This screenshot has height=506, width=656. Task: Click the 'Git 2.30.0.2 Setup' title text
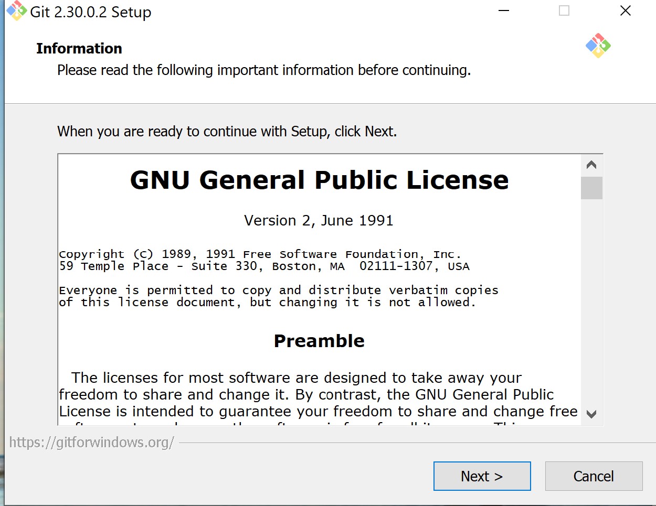(91, 12)
